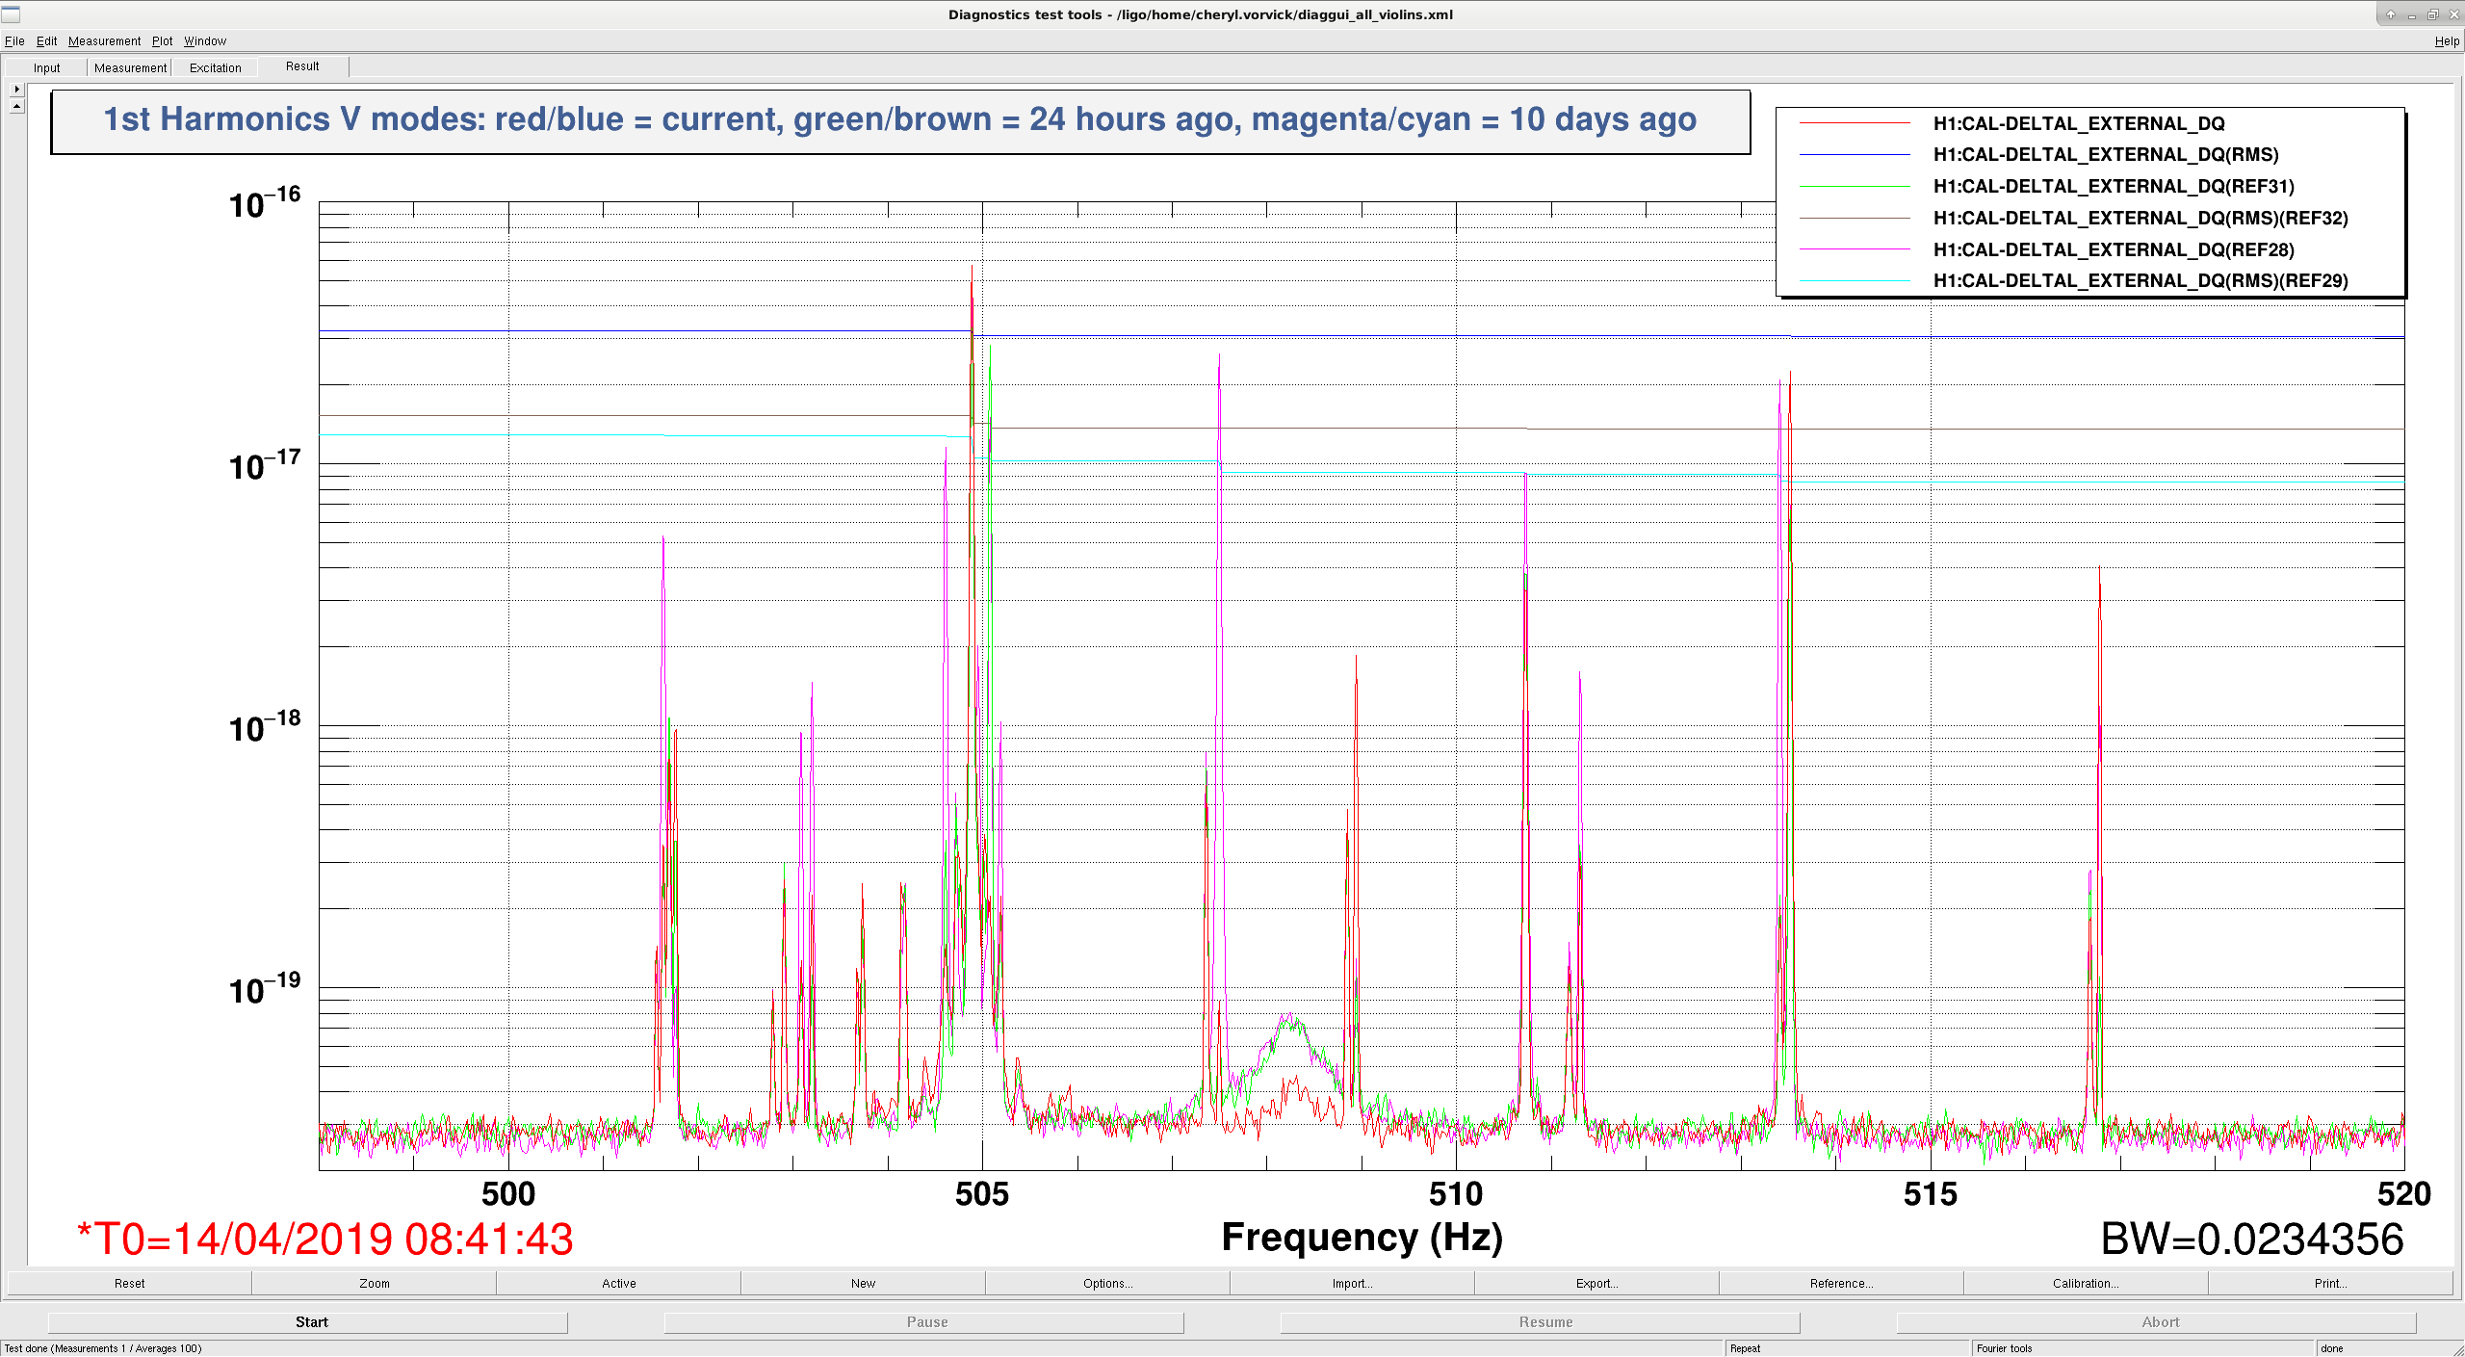This screenshot has height=1357, width=2465.
Task: Open the File menu
Action: click(x=14, y=41)
